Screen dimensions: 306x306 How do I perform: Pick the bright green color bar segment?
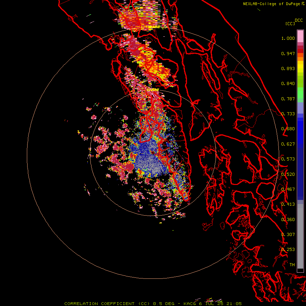pos(300,93)
